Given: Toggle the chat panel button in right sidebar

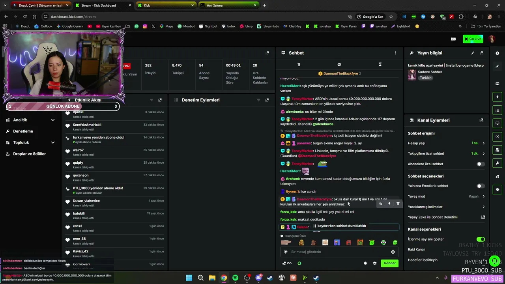Looking at the screenshot, I should tap(497, 123).
